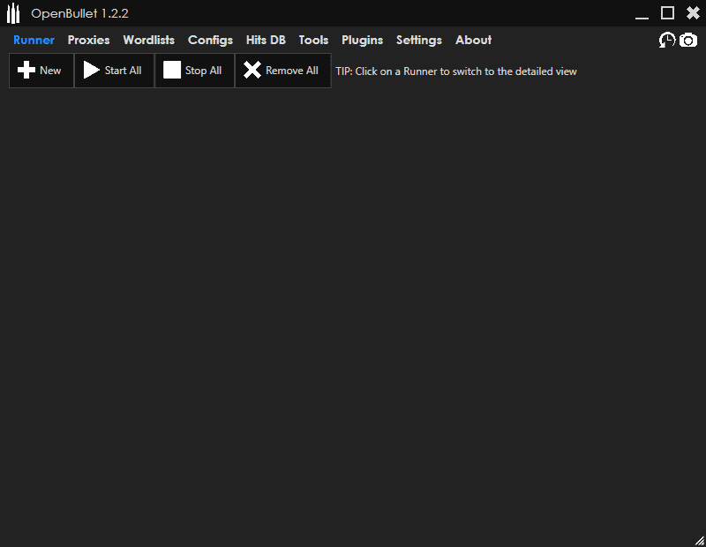Viewport: 706px width, 547px height.
Task: Click the play icon on Start All
Action: [x=92, y=70]
